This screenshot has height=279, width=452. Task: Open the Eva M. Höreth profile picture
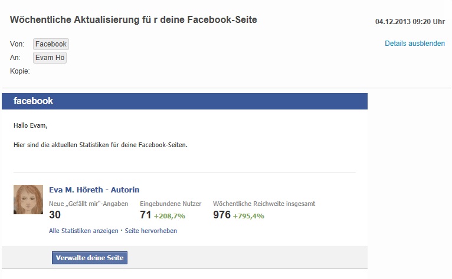point(28,200)
